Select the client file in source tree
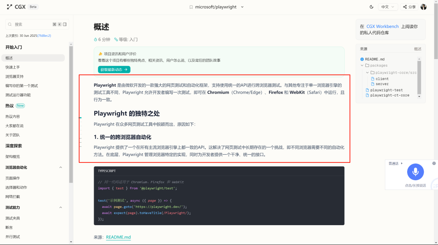This screenshot has width=438, height=245. pyautogui.click(x=382, y=79)
